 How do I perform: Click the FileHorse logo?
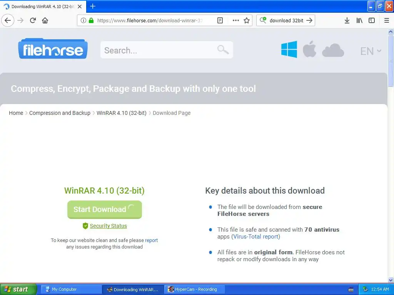53,49
